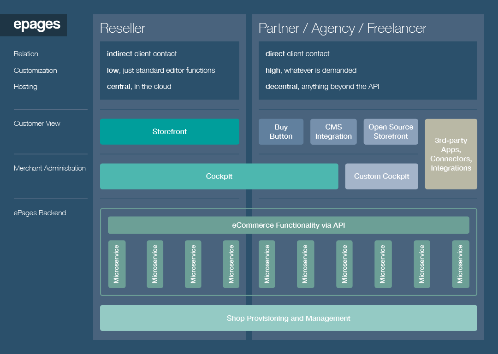This screenshot has height=354, width=498.
Task: Click the epages logo
Action: (33, 25)
